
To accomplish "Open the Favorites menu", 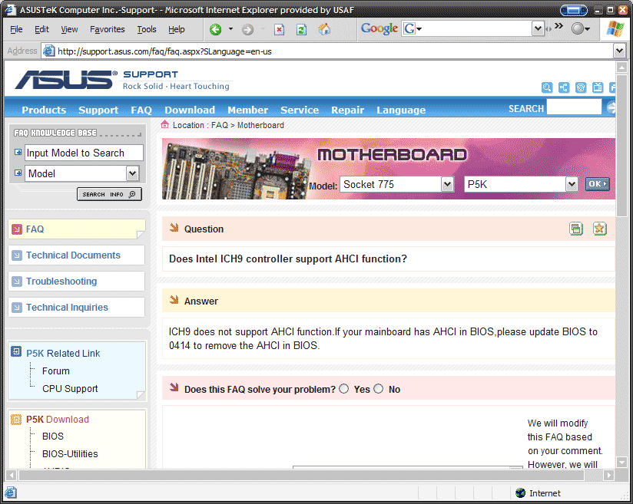I will coord(108,29).
